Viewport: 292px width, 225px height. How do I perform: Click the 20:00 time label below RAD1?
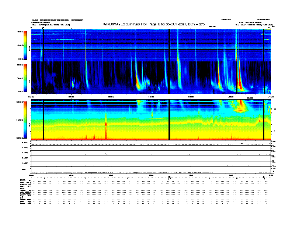coord(231,97)
